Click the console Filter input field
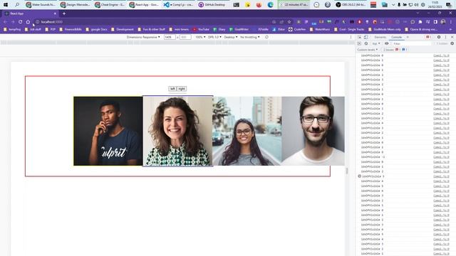456x256 pixels. coord(411,43)
